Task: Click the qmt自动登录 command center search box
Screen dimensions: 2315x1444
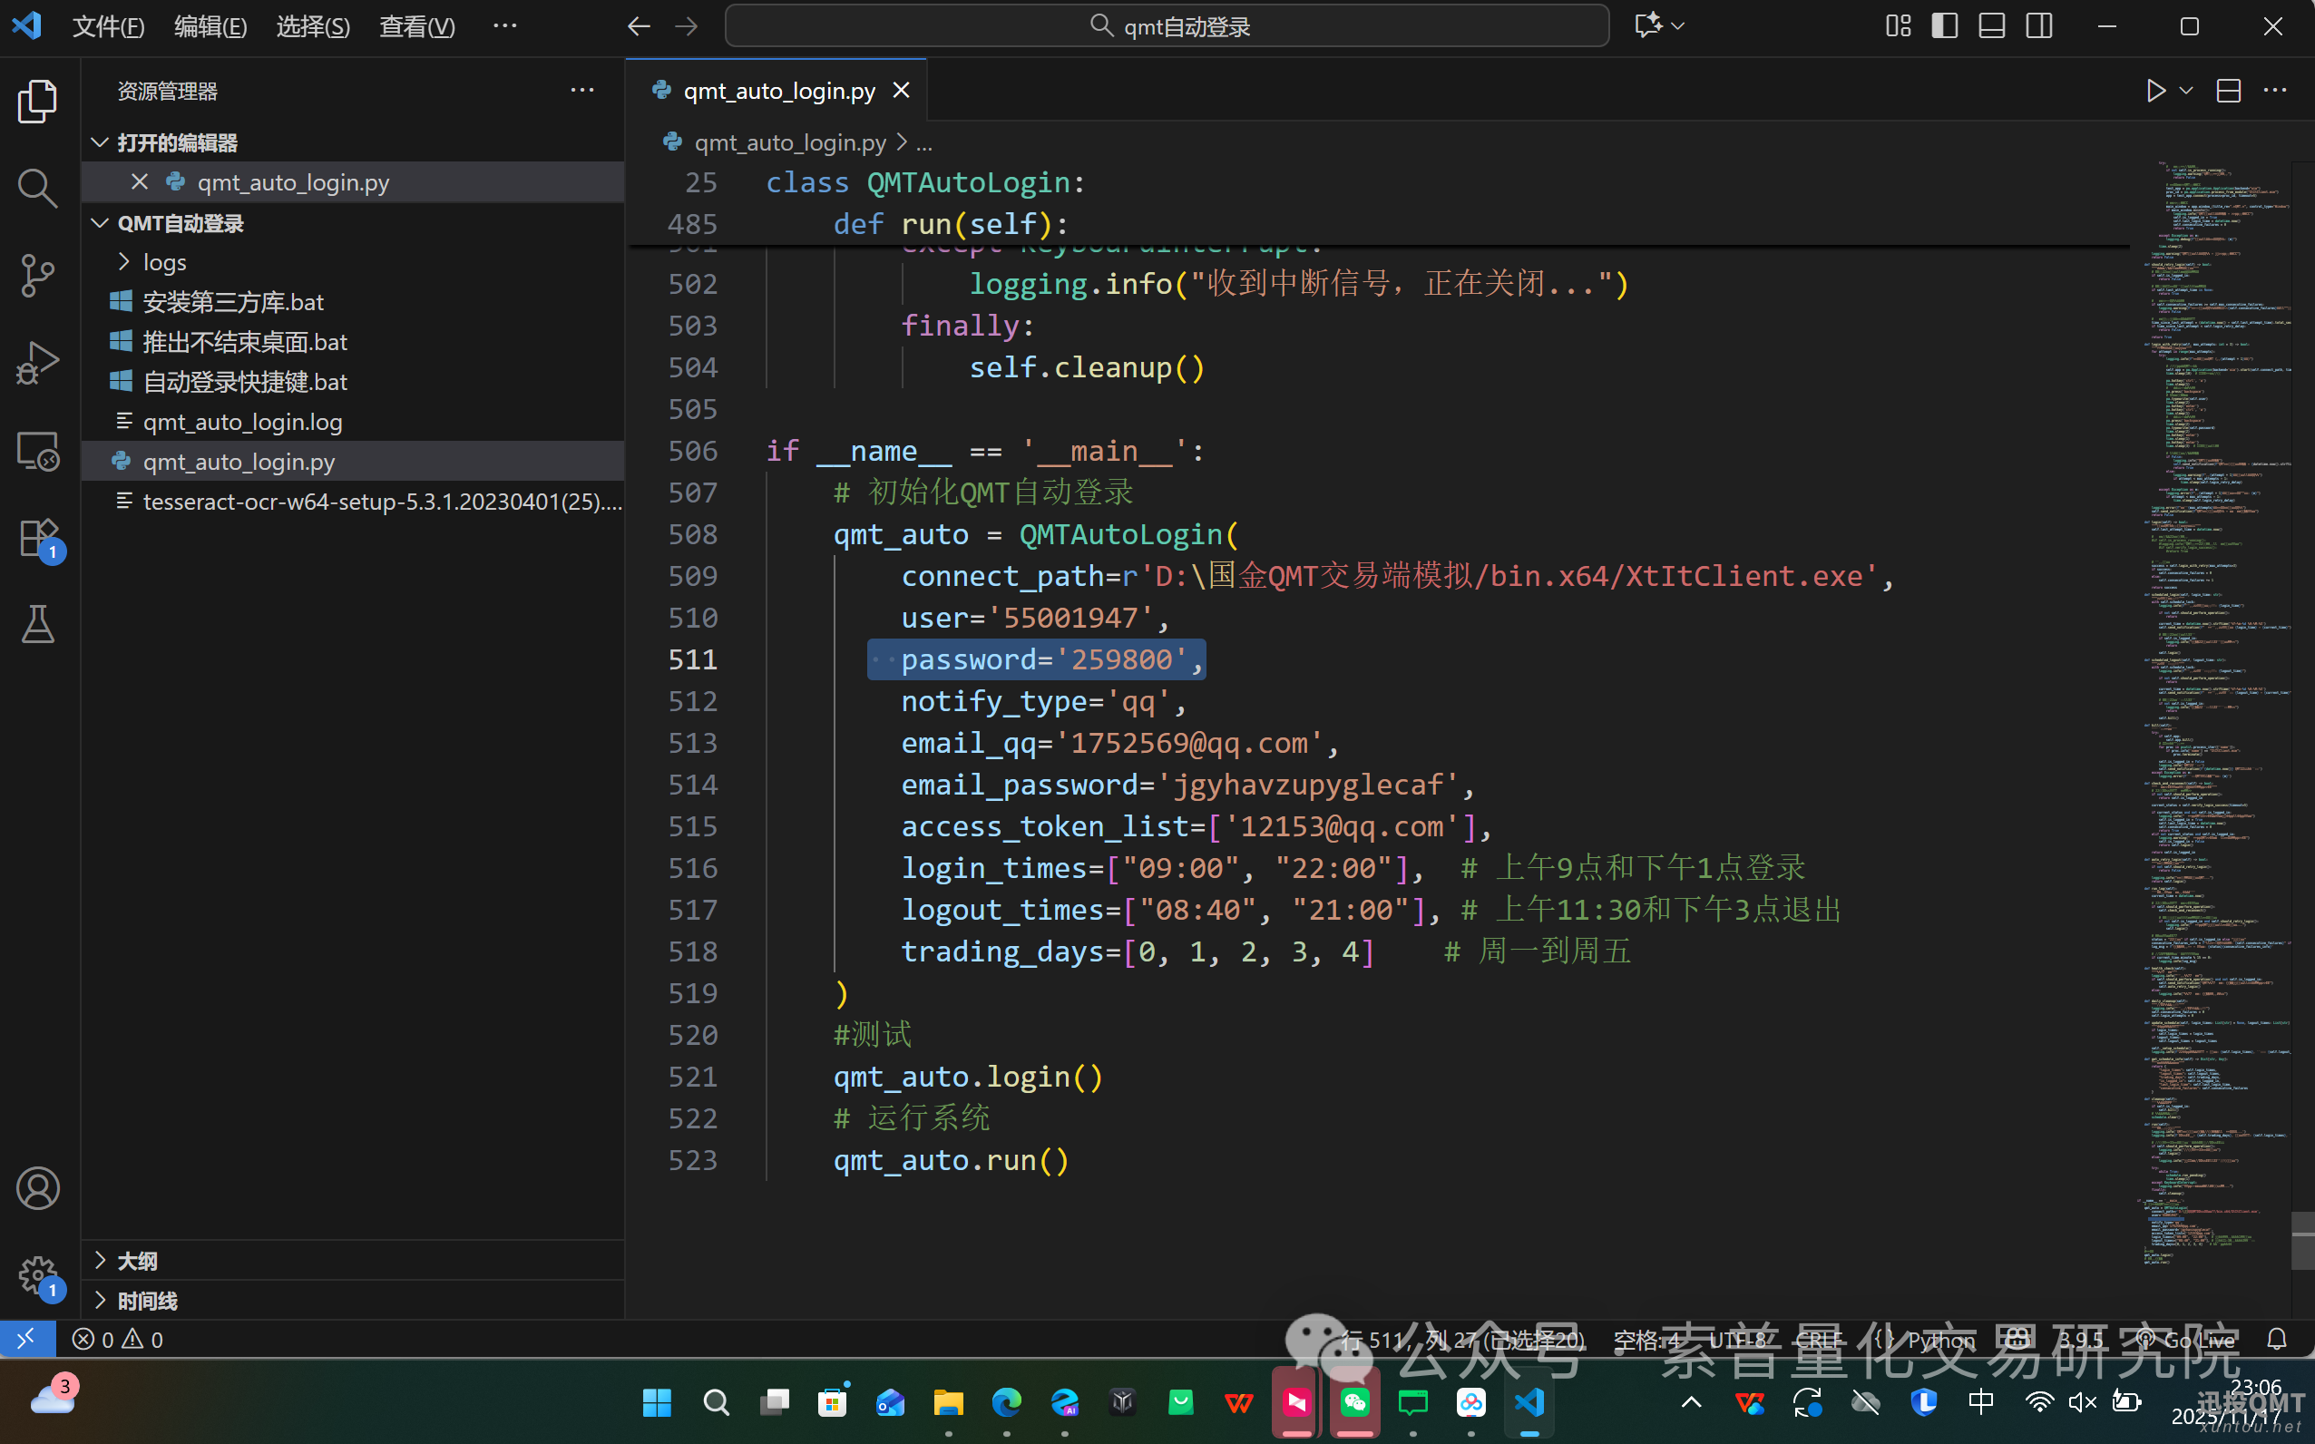Action: pyautogui.click(x=1167, y=25)
